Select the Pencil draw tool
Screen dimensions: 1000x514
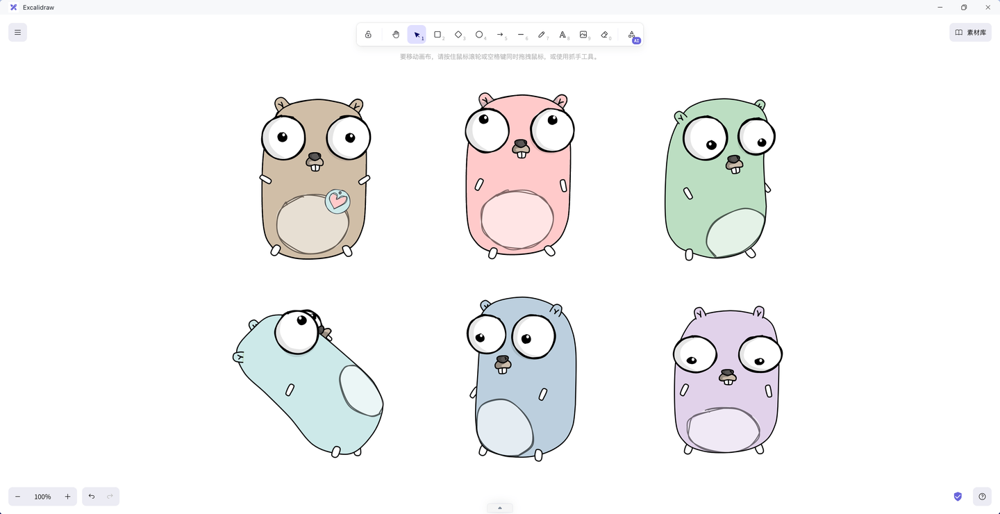pyautogui.click(x=542, y=35)
